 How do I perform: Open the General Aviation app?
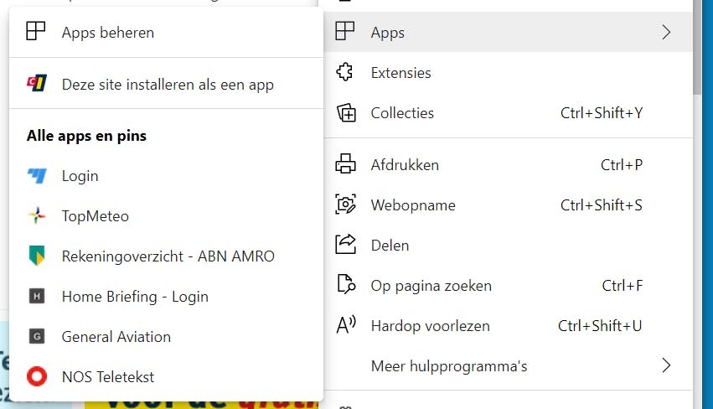coord(116,337)
